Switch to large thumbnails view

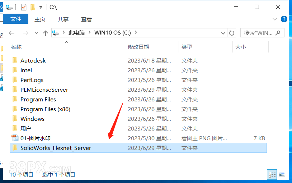tap(282, 175)
